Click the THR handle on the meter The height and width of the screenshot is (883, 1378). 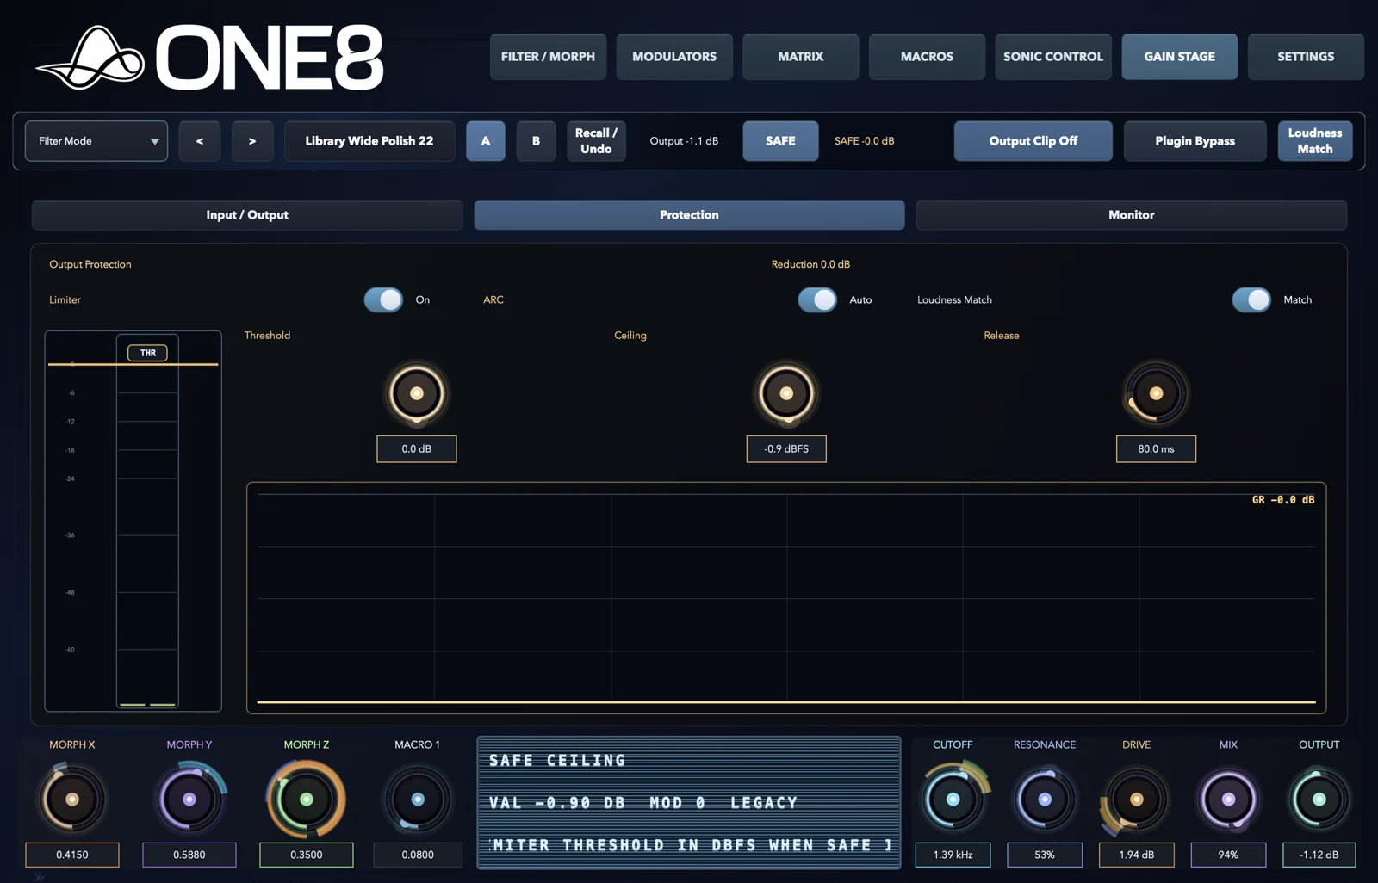148,353
